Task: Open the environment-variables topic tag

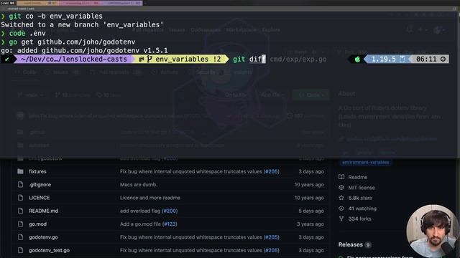Action: point(366,163)
